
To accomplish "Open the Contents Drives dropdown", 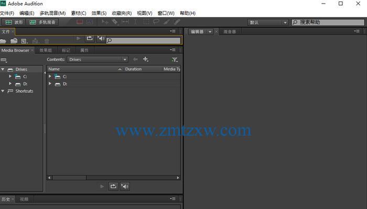I will (x=98, y=60).
